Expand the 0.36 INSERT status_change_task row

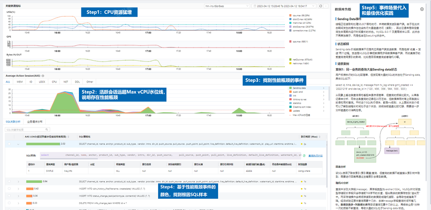19,196
